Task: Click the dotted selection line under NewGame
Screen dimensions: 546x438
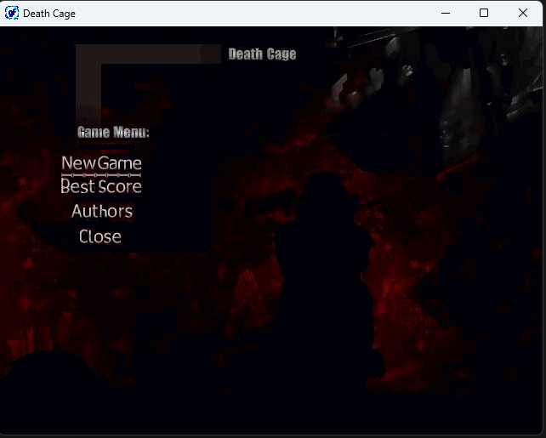Action: (101, 173)
